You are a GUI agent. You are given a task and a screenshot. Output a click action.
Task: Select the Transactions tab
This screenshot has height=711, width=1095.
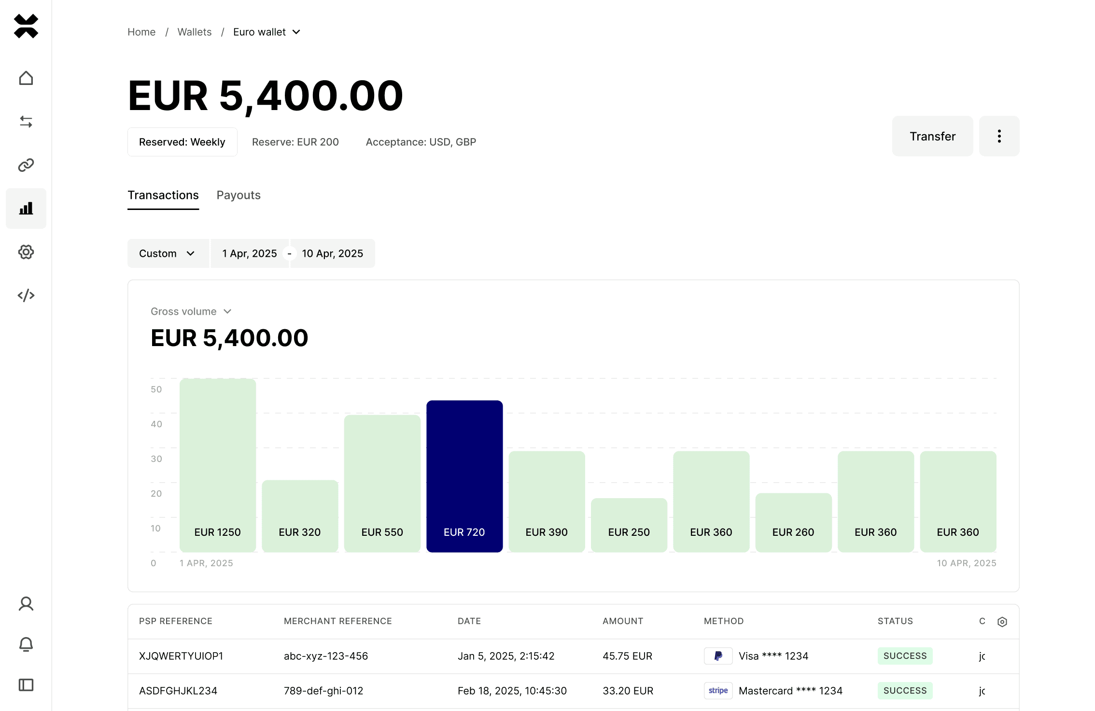(x=163, y=195)
